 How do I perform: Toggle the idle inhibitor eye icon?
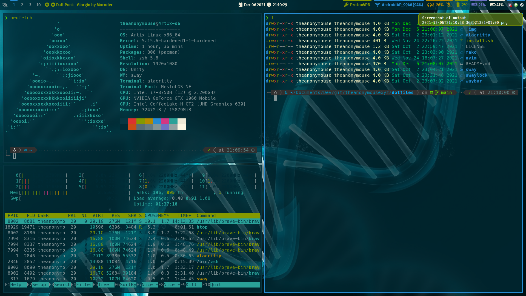(5, 5)
